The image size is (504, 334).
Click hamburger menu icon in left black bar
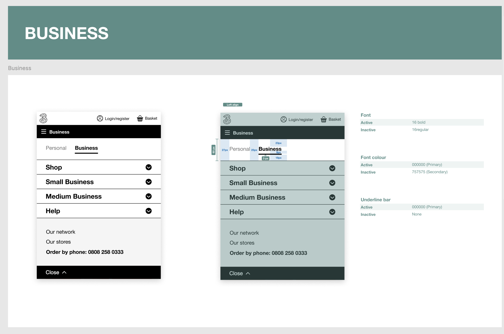[x=44, y=132]
